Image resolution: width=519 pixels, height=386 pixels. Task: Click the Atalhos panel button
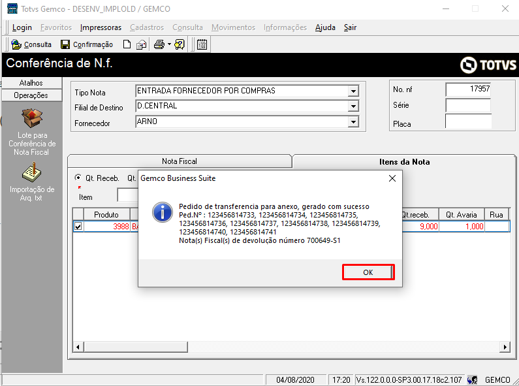31,83
